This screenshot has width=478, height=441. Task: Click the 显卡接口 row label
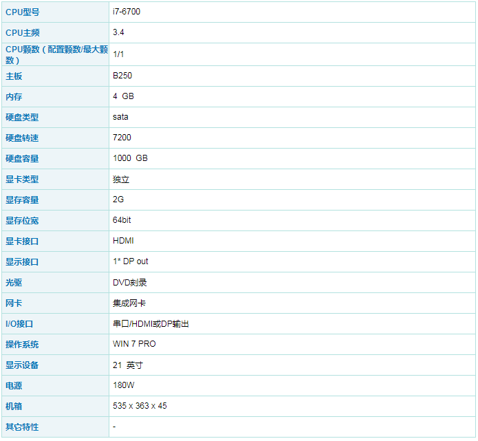(x=22, y=241)
